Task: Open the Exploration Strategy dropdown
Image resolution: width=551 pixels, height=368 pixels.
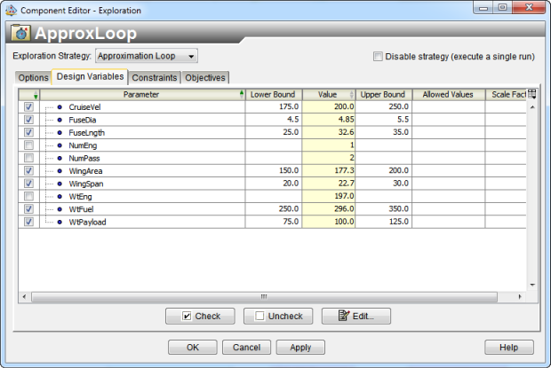Action: pyautogui.click(x=192, y=56)
